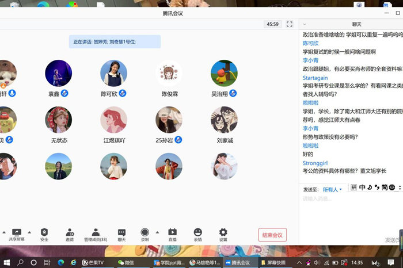Click the 邀请 invite icon
Viewport: 403px width, 268px height.
(x=70, y=235)
